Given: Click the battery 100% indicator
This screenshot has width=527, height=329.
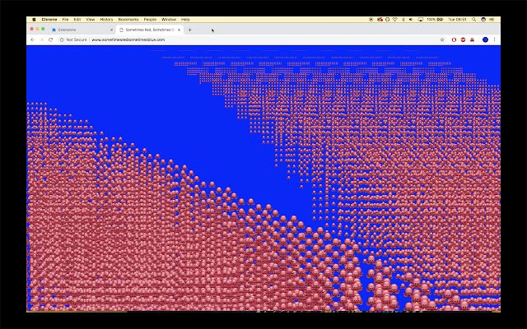Looking at the screenshot, I should click(x=435, y=20).
